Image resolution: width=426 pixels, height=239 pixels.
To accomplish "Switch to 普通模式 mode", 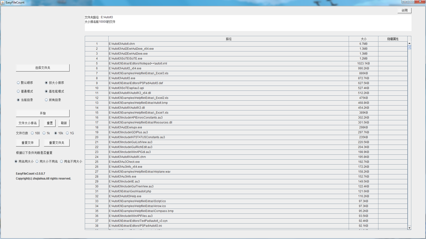I will [18, 91].
